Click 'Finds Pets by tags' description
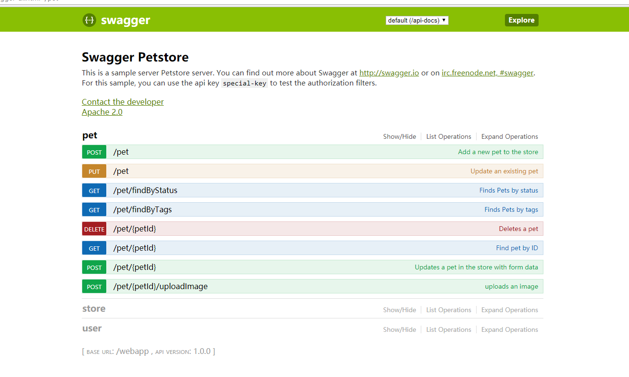Image resolution: width=629 pixels, height=377 pixels. coord(511,209)
